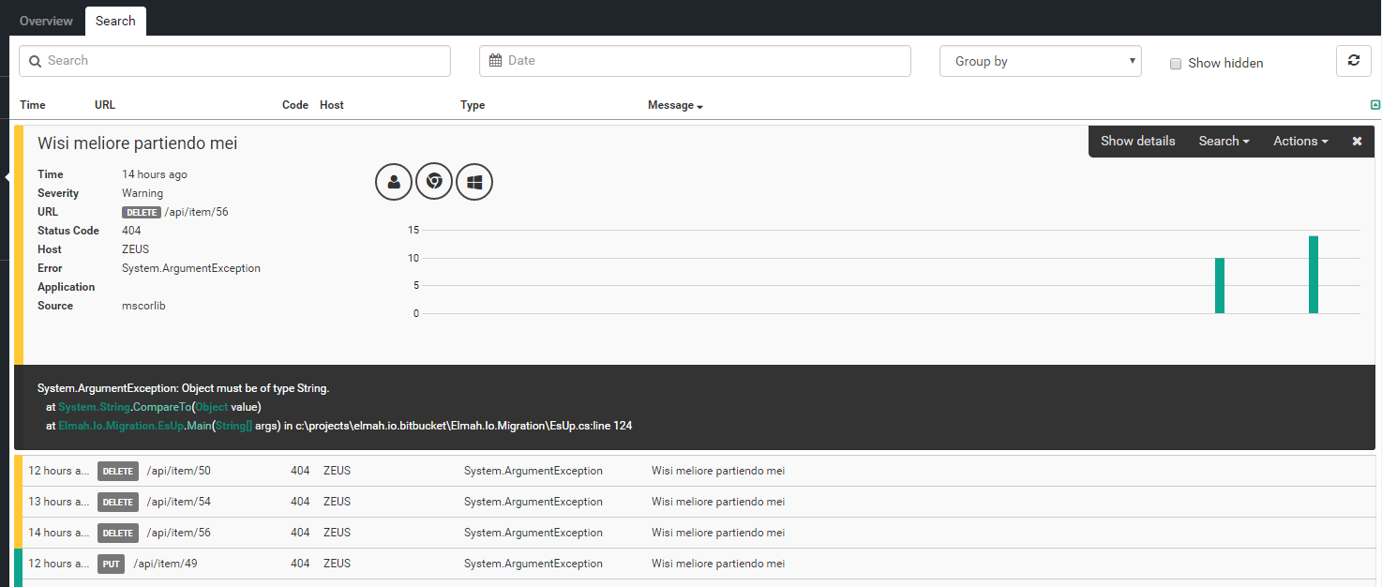Click the small green icon above the table
The height and width of the screenshot is (587, 1382).
point(1375,105)
